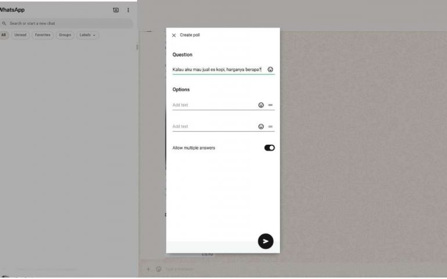Screen dimensions: 447x279
Task: Show Favorites filter chats
Action: pos(42,35)
